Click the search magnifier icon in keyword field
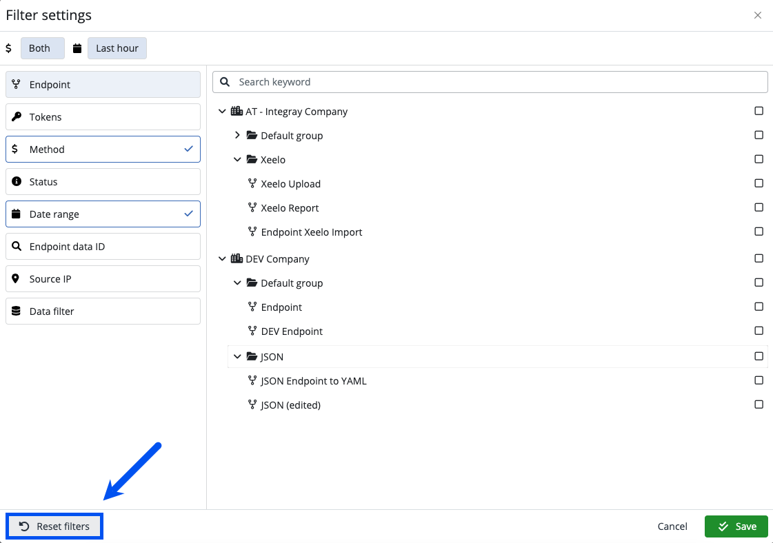 225,81
